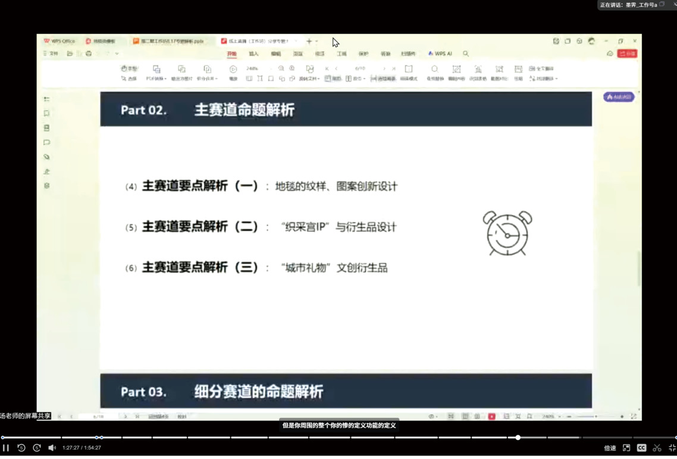Click the WPS AI button
Image resolution: width=677 pixels, height=459 pixels.
pos(440,54)
